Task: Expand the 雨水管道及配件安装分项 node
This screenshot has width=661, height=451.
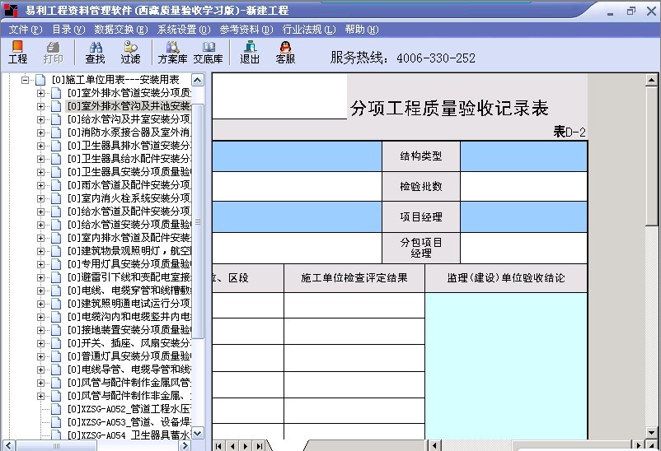Action: [41, 185]
